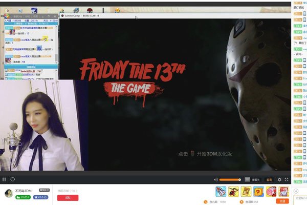This screenshot has height=205, width=307.
Task: Open emoji picker in chat box
Action: click(296, 191)
